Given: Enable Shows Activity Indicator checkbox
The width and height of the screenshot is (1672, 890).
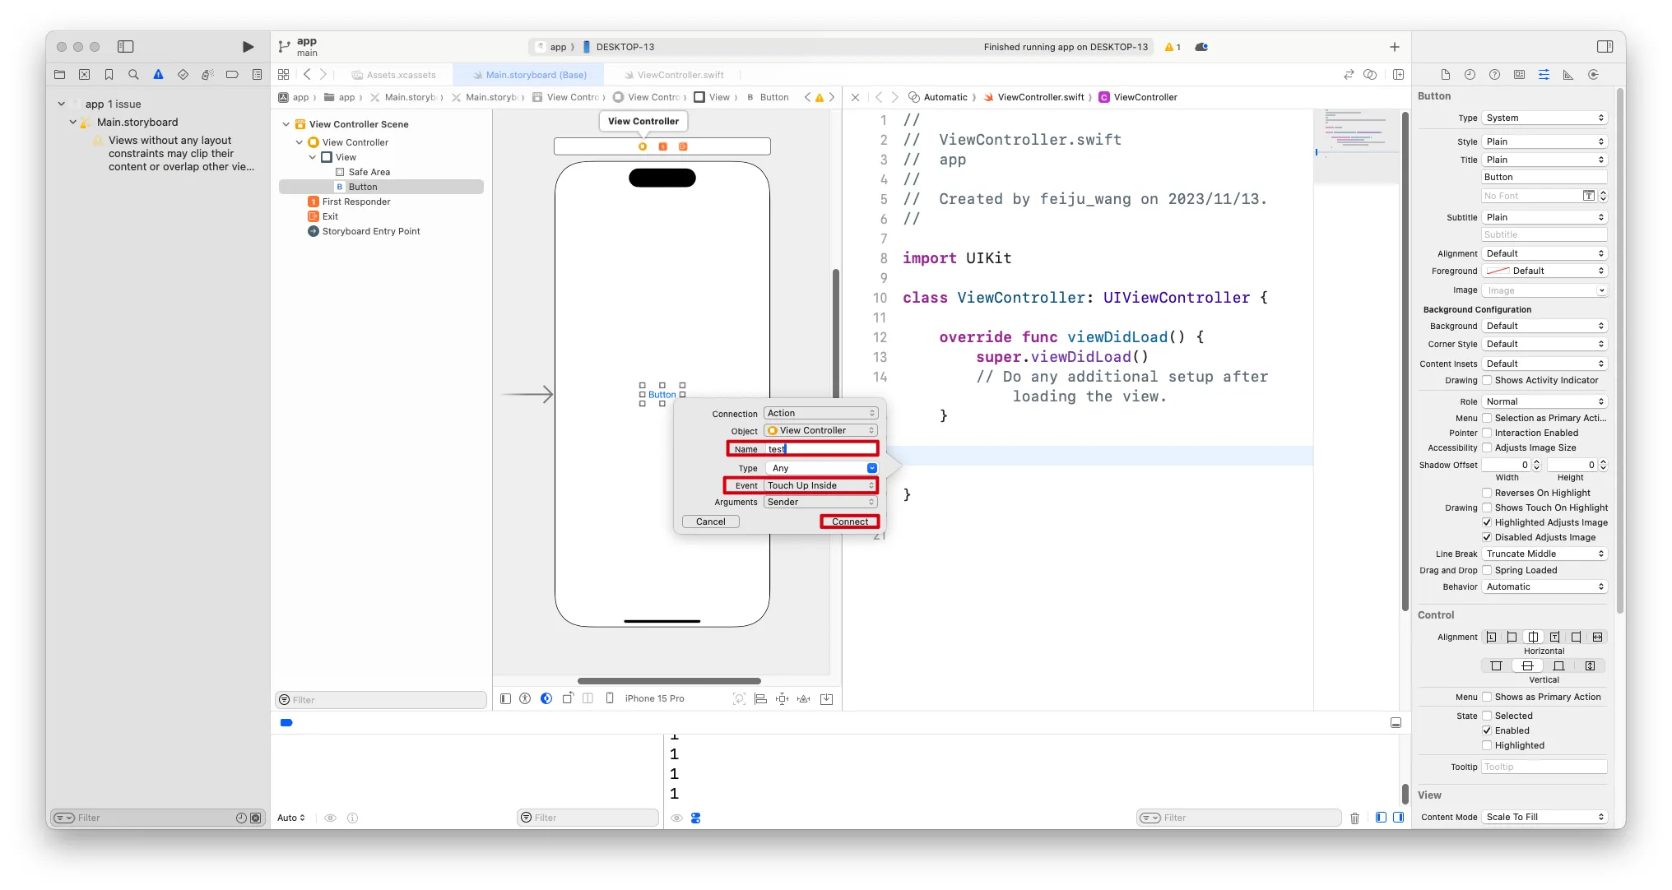Looking at the screenshot, I should click(x=1487, y=380).
